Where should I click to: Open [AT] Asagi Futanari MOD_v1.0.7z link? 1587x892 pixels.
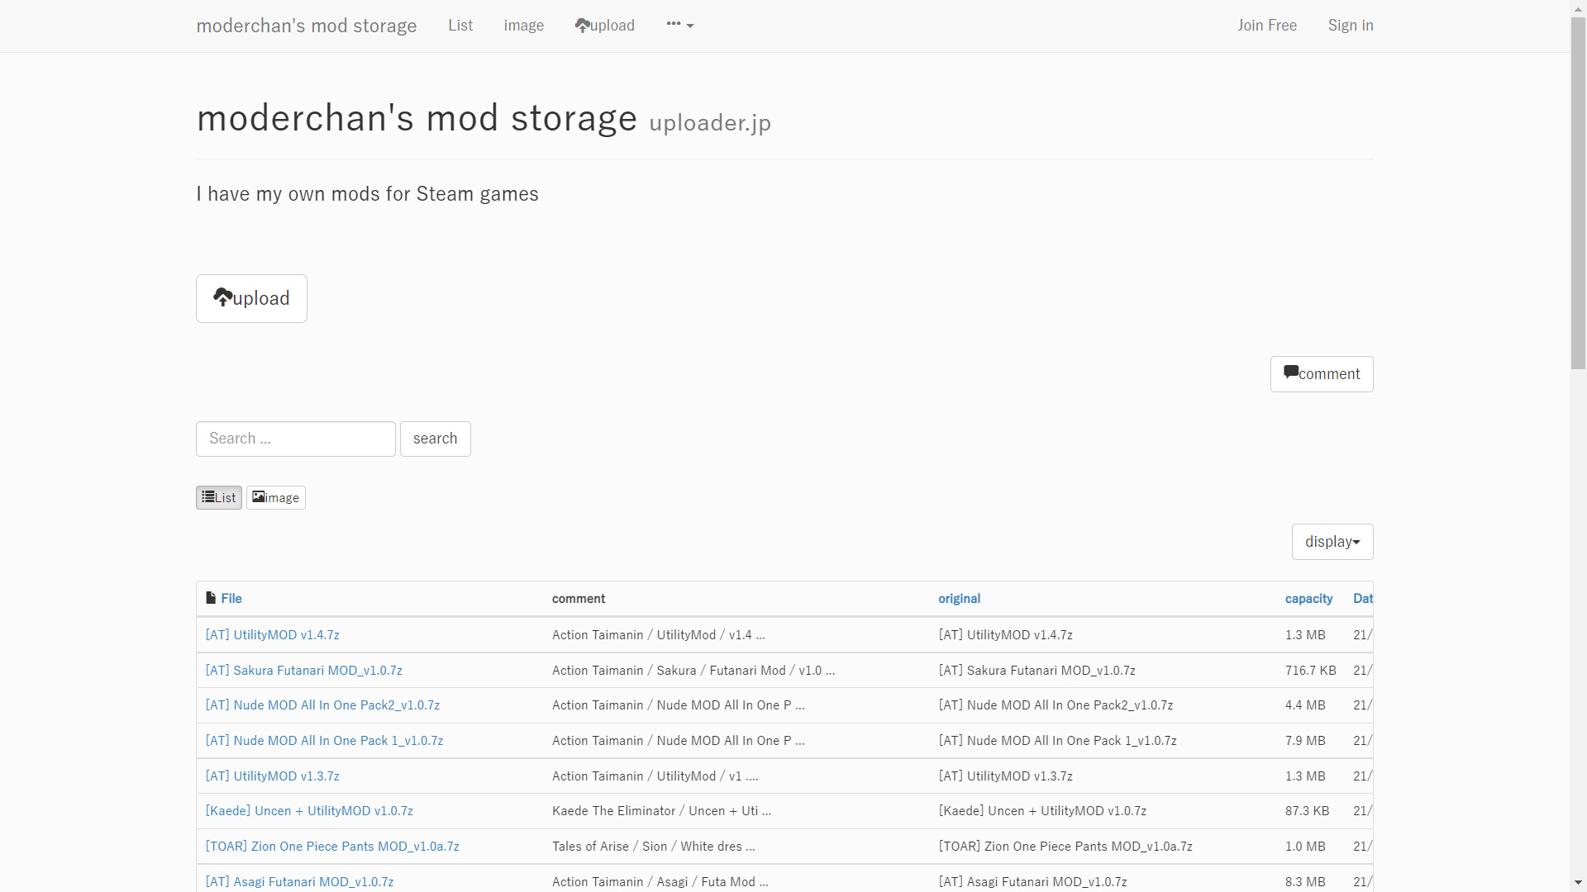point(299,882)
